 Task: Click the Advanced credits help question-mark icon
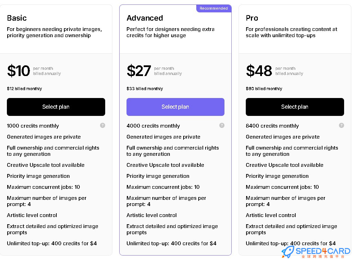222,125
